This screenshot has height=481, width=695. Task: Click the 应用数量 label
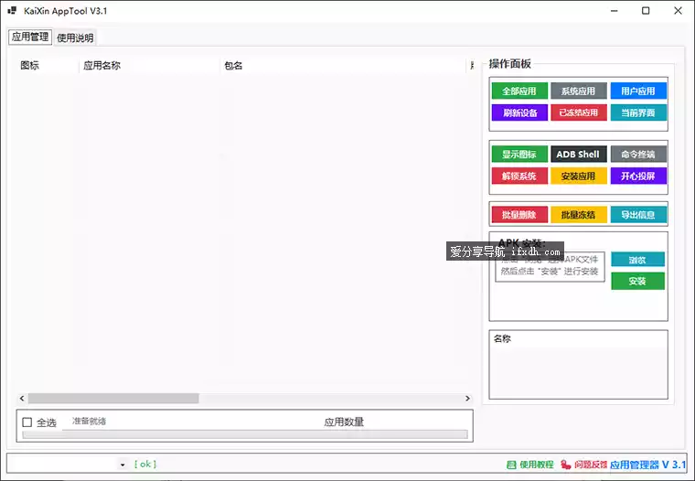pos(344,422)
